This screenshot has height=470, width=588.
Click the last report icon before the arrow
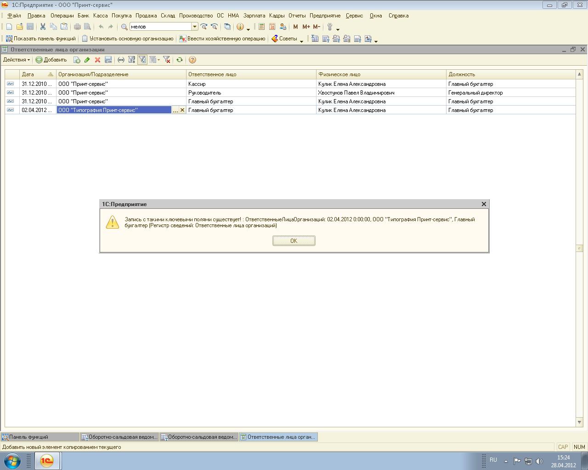368,39
